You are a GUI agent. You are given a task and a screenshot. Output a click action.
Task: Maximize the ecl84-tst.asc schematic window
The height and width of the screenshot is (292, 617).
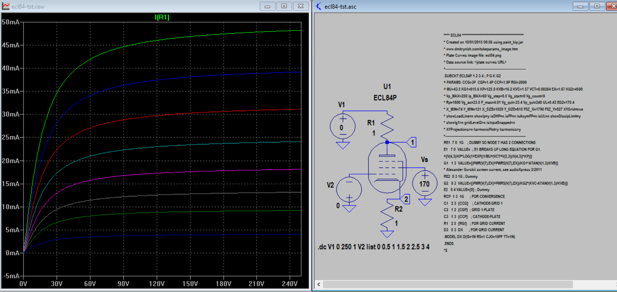pyautogui.click(x=597, y=6)
